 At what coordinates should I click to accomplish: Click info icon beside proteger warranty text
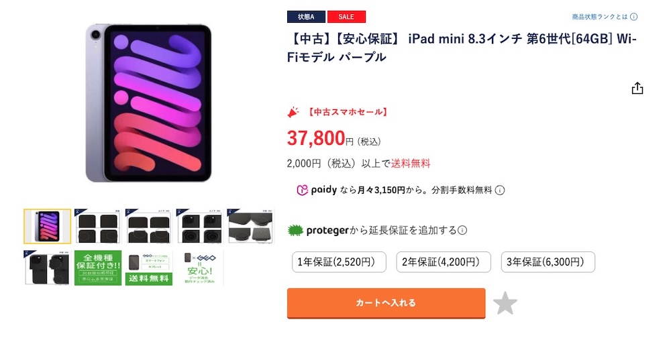462,231
